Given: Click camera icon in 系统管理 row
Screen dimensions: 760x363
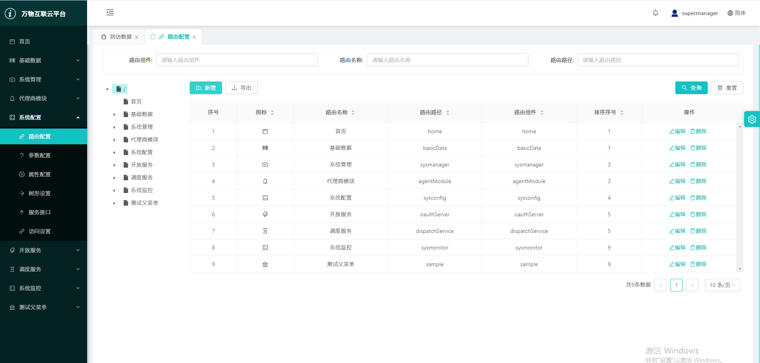Looking at the screenshot, I should point(265,164).
